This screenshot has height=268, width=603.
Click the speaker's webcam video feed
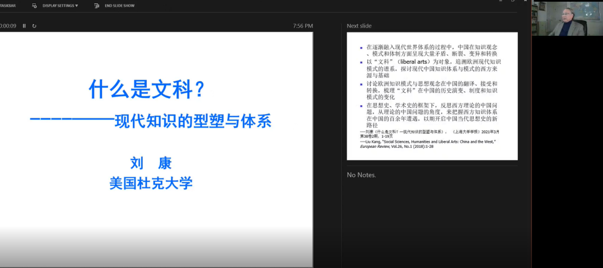pyautogui.click(x=567, y=18)
